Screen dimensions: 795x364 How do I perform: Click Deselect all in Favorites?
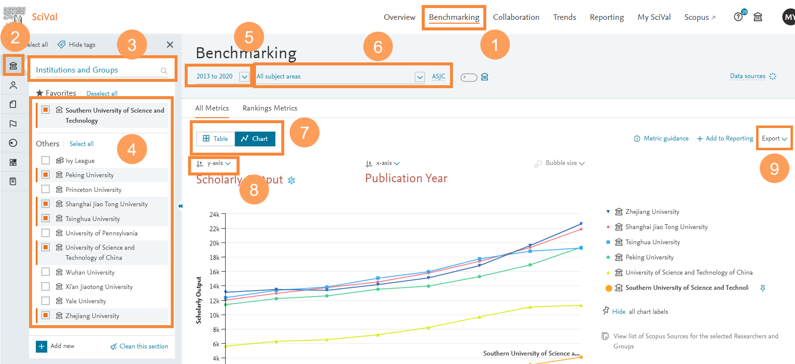pyautogui.click(x=102, y=94)
